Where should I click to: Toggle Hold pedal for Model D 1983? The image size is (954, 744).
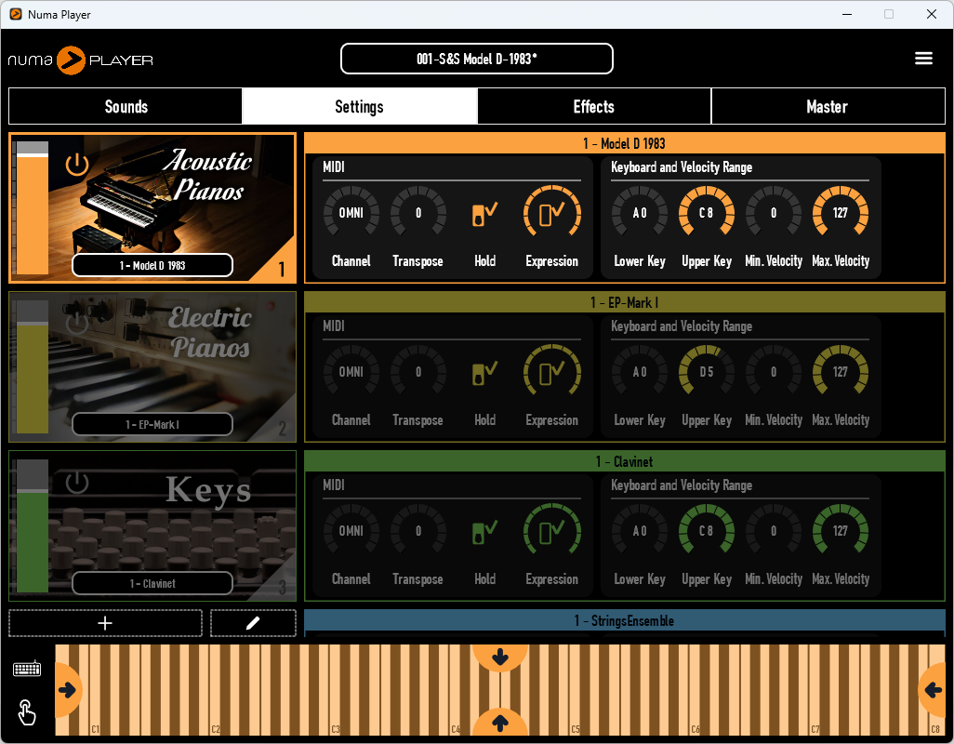click(x=485, y=214)
